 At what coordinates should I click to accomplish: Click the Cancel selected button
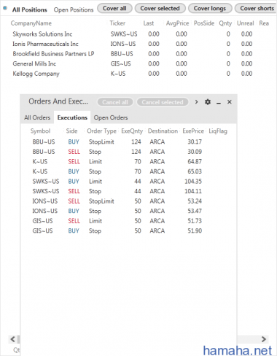163,102
